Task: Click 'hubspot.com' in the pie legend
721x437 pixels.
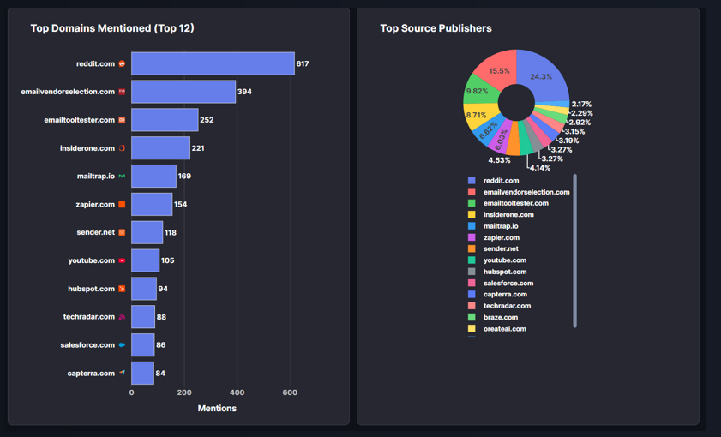Action: point(505,272)
